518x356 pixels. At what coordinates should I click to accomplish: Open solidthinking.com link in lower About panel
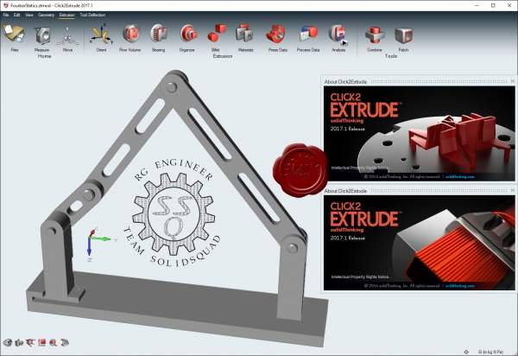tap(460, 286)
